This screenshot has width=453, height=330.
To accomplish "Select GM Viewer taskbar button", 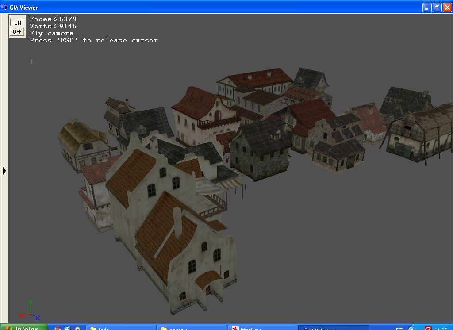I will click(334, 327).
